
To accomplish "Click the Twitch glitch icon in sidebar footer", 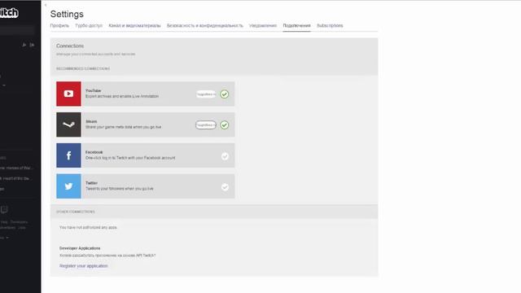I will point(4,210).
